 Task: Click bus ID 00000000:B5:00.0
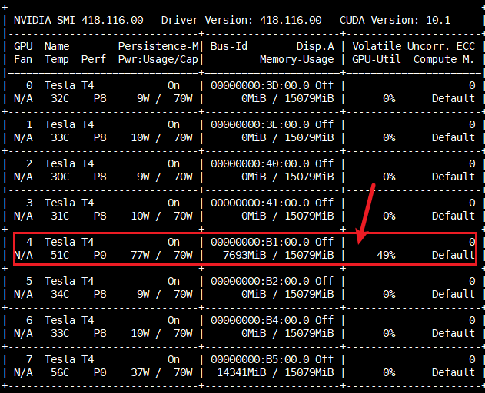260,360
